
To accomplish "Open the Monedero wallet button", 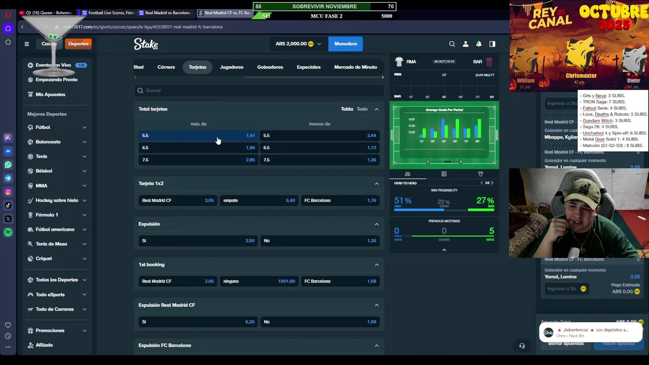I will coord(345,44).
